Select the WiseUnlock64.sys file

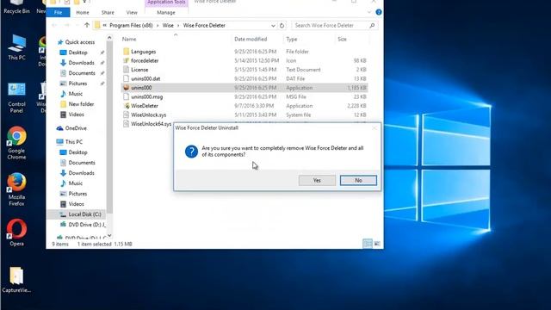point(152,124)
